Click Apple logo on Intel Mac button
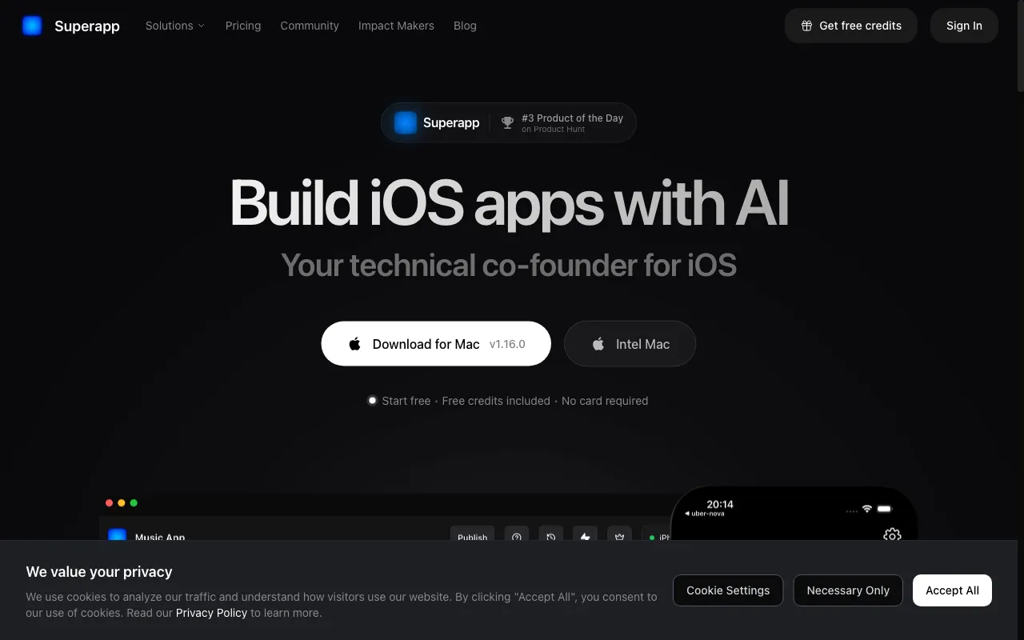Image resolution: width=1024 pixels, height=640 pixels. click(x=598, y=344)
